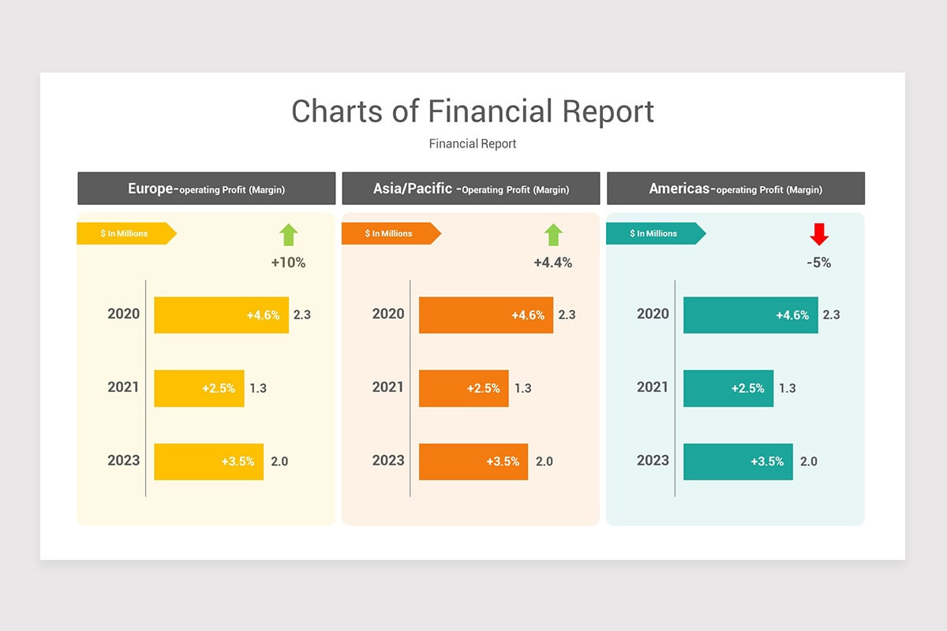
Task: Click the green up arrow in Asia/Pacific panel
Action: 553,234
